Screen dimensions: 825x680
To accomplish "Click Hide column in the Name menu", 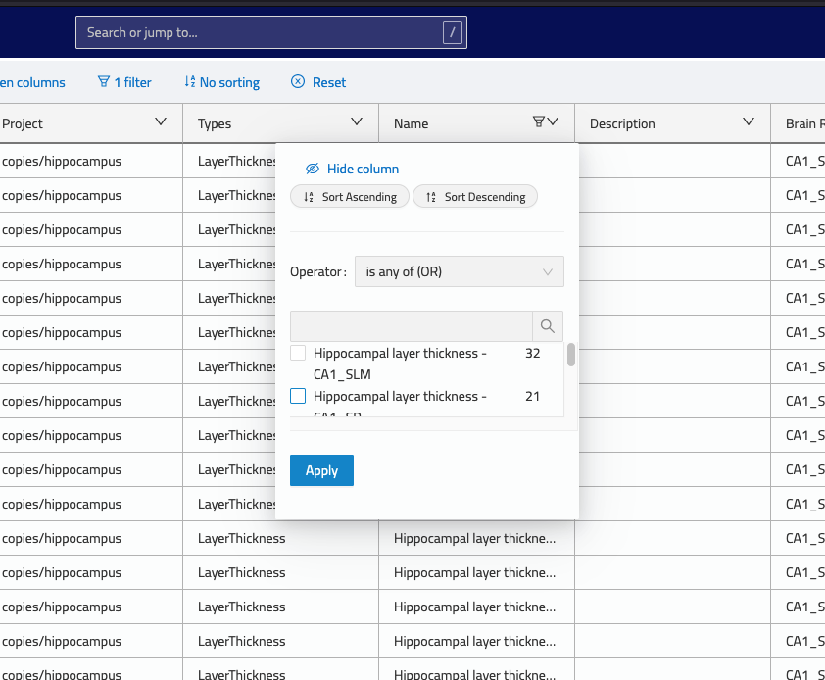I will [353, 169].
